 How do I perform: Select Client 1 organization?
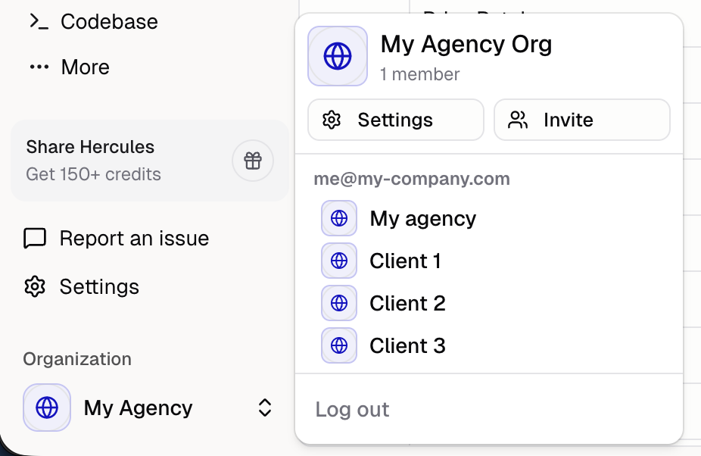pos(406,261)
